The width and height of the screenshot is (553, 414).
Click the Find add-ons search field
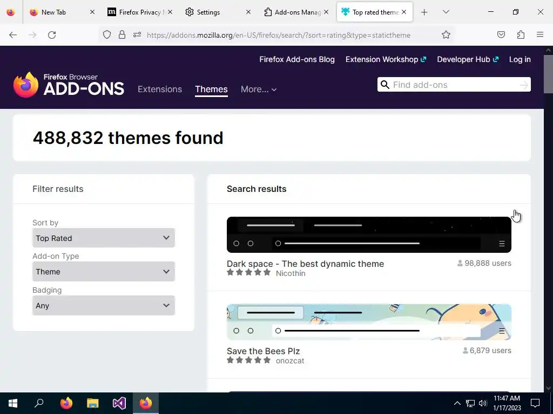(454, 85)
